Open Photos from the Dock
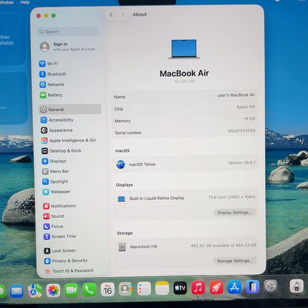Screen dimensions: 308x308 (53, 290)
